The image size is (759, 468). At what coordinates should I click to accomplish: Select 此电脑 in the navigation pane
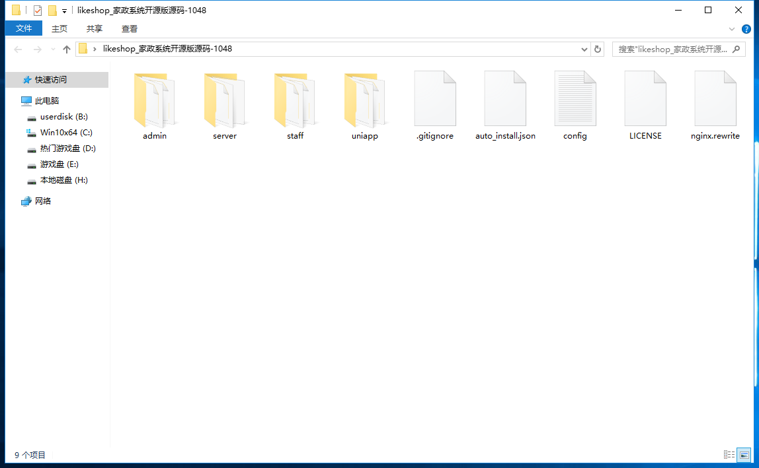(47, 101)
